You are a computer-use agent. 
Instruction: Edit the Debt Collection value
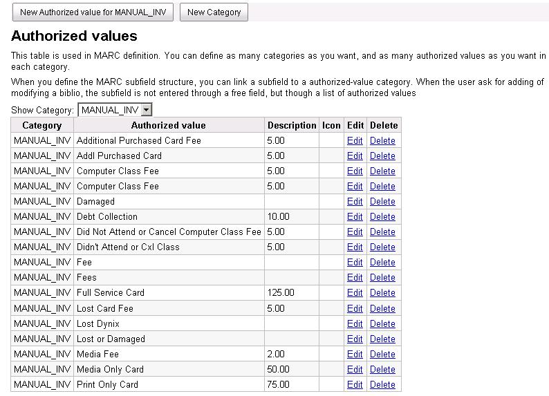(x=355, y=216)
